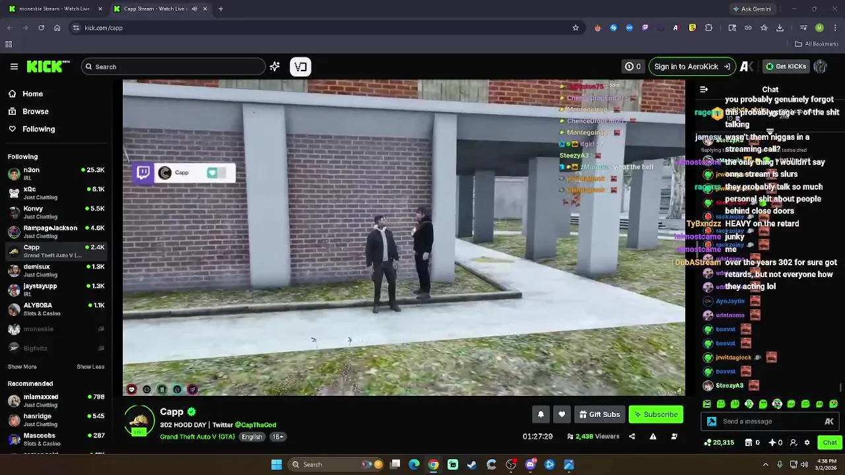
Task: Click the heart overlay icon on video
Action: (x=131, y=389)
